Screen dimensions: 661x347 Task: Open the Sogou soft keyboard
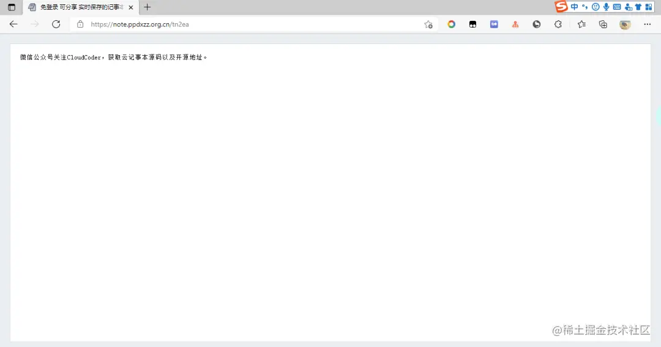[x=617, y=7]
